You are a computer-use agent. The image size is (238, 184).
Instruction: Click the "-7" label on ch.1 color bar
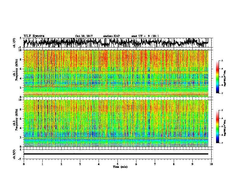click(x=221, y=93)
